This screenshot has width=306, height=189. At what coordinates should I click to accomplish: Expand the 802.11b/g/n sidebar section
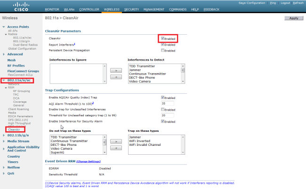[3, 135]
